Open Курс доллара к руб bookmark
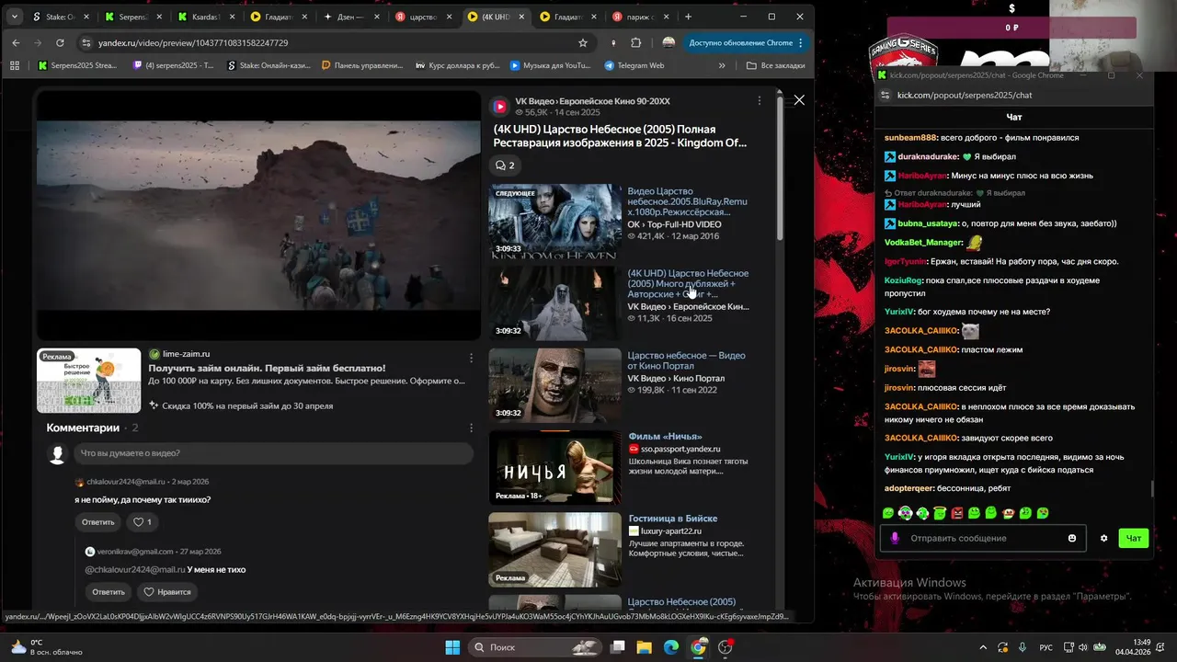The width and height of the screenshot is (1177, 662). [x=458, y=65]
